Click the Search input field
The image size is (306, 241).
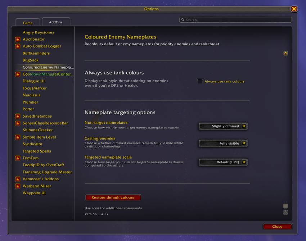pos(235,20)
